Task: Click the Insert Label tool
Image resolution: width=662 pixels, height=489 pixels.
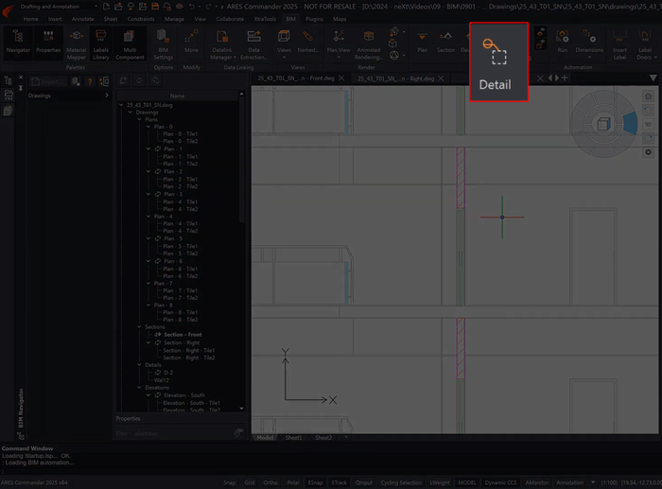Action: click(x=619, y=44)
